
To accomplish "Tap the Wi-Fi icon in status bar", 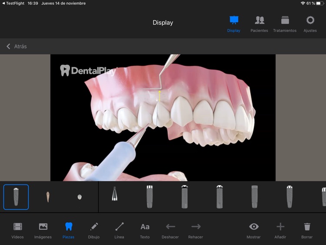I will (303, 3).
